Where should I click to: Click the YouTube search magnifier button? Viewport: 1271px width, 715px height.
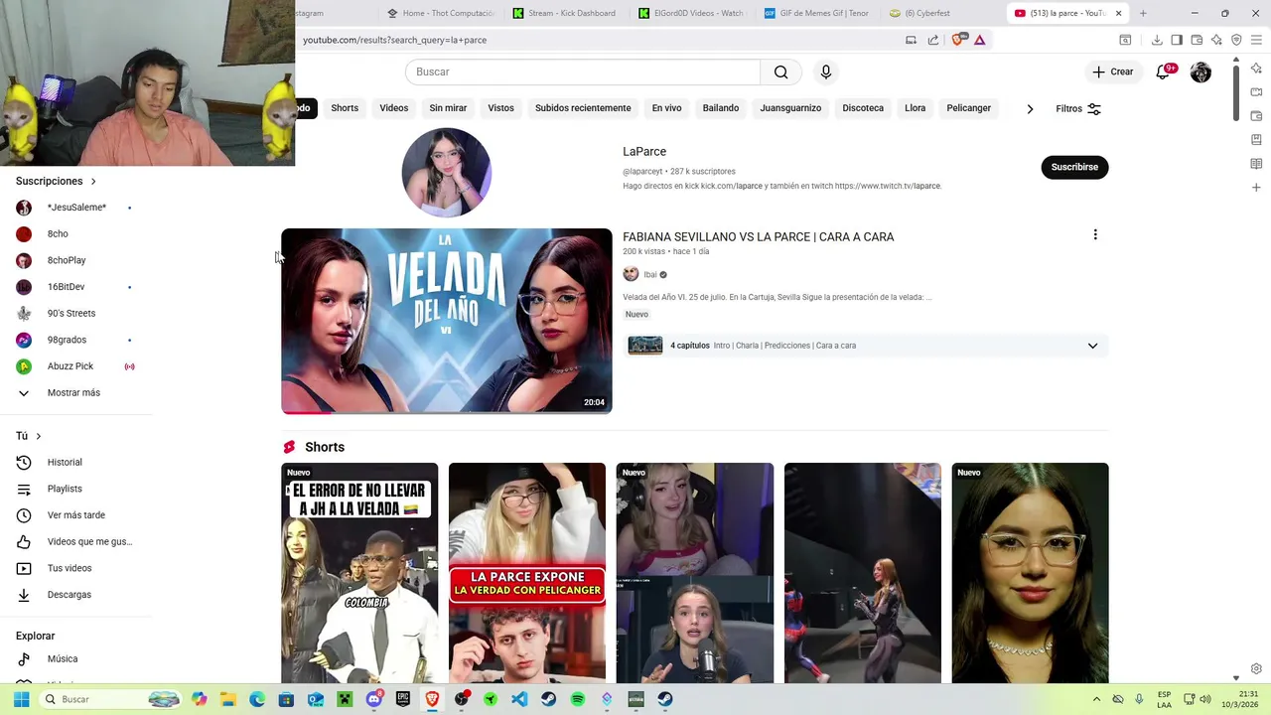[x=781, y=71]
